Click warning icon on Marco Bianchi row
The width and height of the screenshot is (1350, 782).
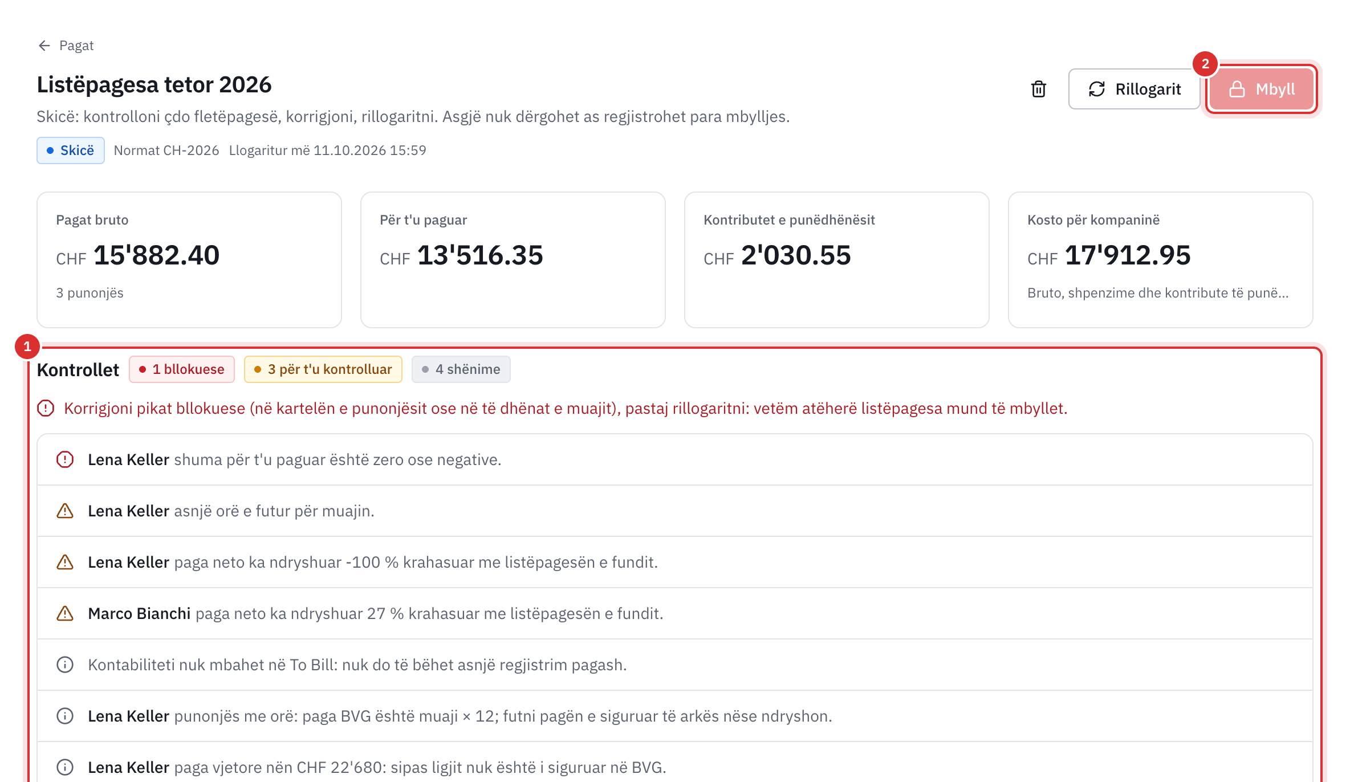coord(65,613)
